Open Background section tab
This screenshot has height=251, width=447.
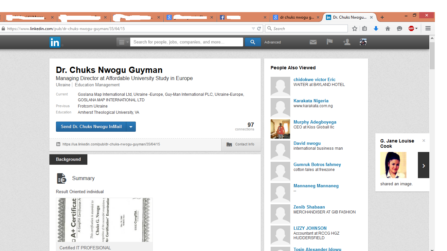click(x=68, y=159)
